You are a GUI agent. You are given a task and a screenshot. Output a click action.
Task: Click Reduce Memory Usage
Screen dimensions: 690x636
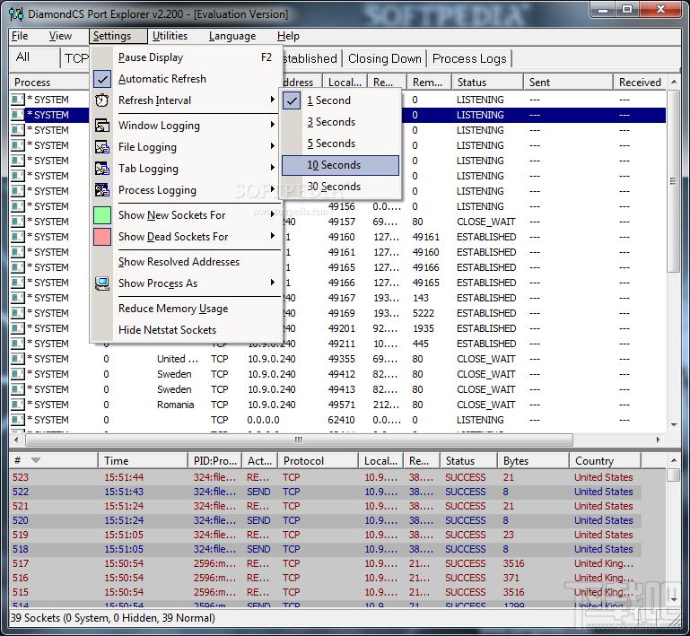point(173,309)
